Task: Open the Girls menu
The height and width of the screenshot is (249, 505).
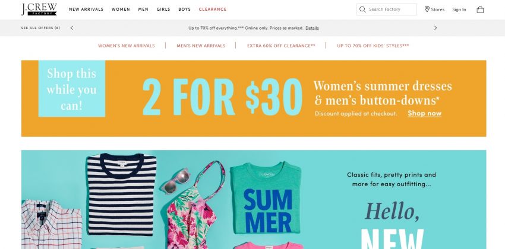Action: click(x=163, y=9)
